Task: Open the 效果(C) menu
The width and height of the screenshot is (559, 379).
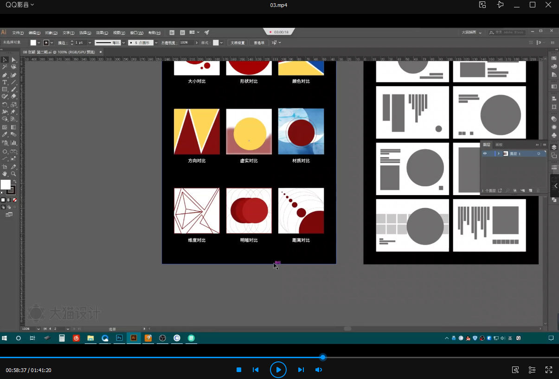Action: click(x=102, y=33)
